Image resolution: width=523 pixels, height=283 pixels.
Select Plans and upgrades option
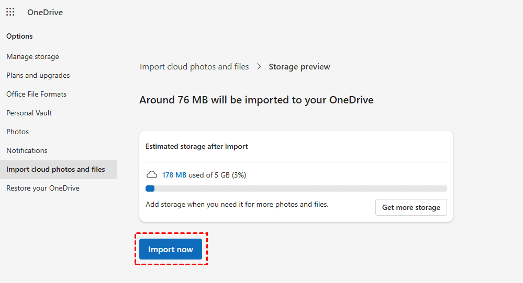38,75
